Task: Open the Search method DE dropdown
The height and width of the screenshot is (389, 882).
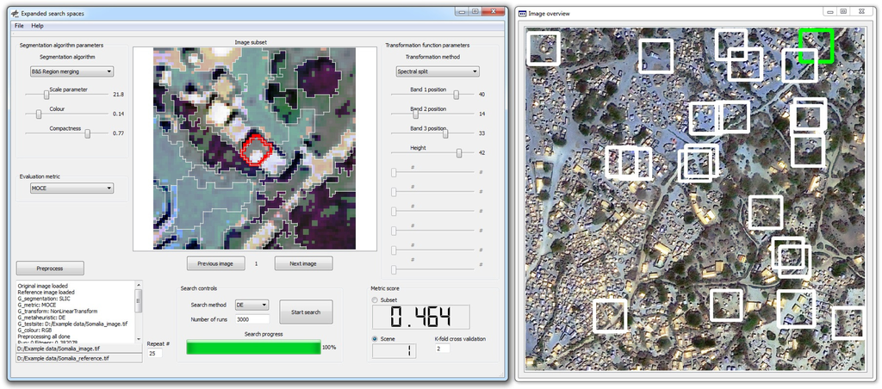Action: click(x=252, y=305)
